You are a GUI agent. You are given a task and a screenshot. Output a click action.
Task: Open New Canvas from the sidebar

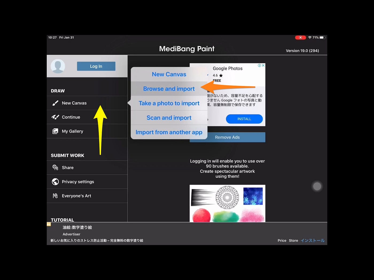pyautogui.click(x=87, y=103)
